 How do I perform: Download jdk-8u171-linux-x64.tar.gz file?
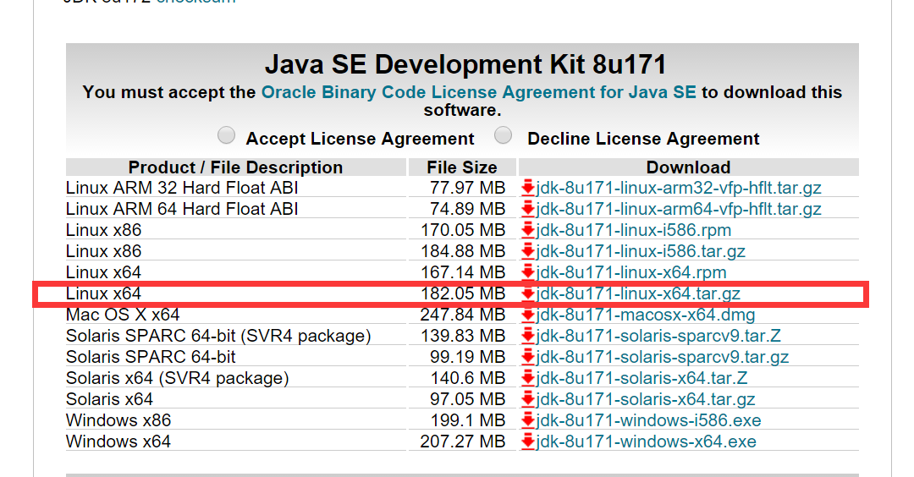[x=638, y=293]
